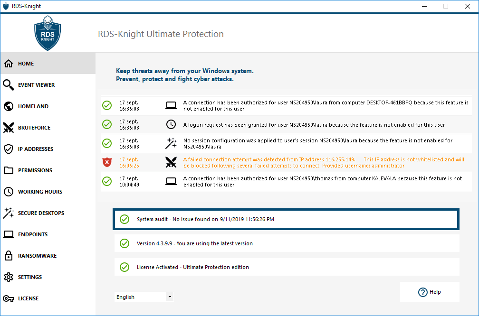Click the Version 4.3.9.9 status tile

(x=287, y=243)
